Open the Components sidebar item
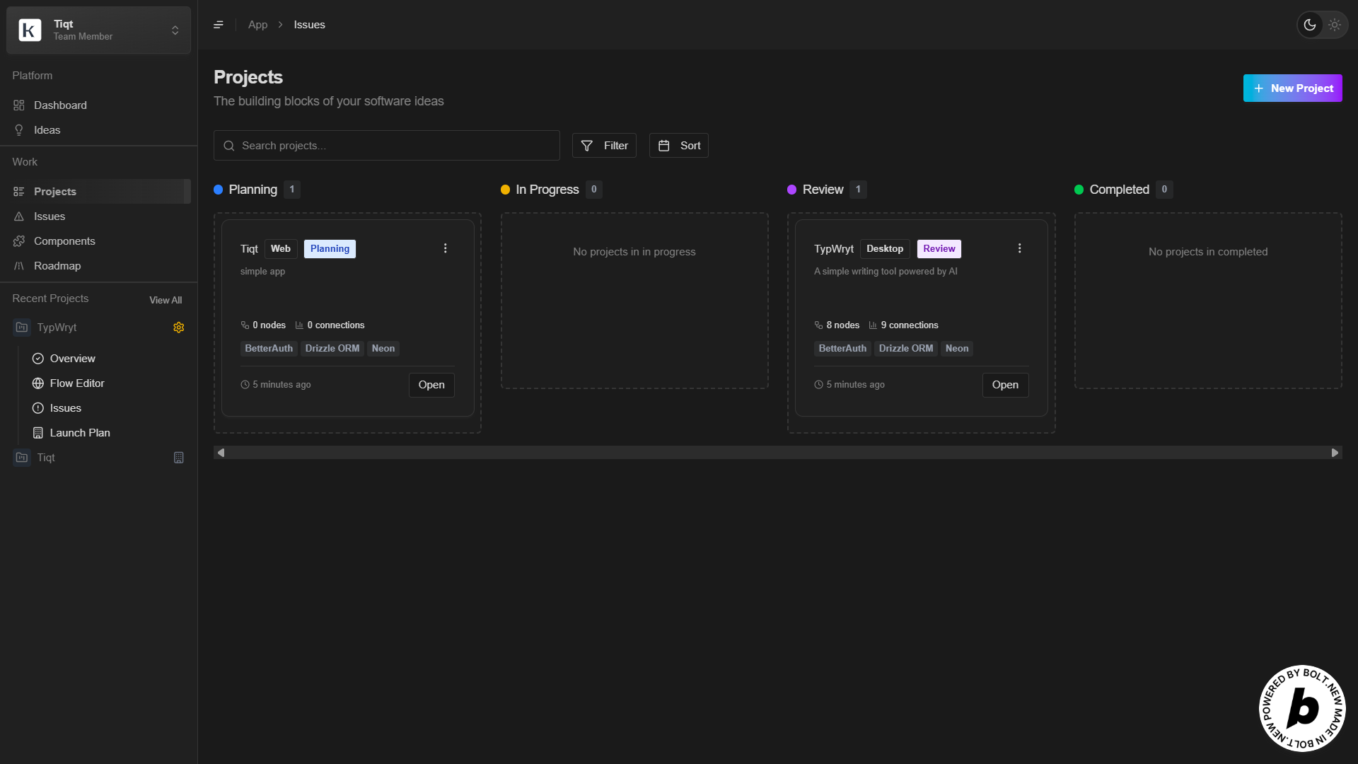Viewport: 1358px width, 764px height. point(64,241)
